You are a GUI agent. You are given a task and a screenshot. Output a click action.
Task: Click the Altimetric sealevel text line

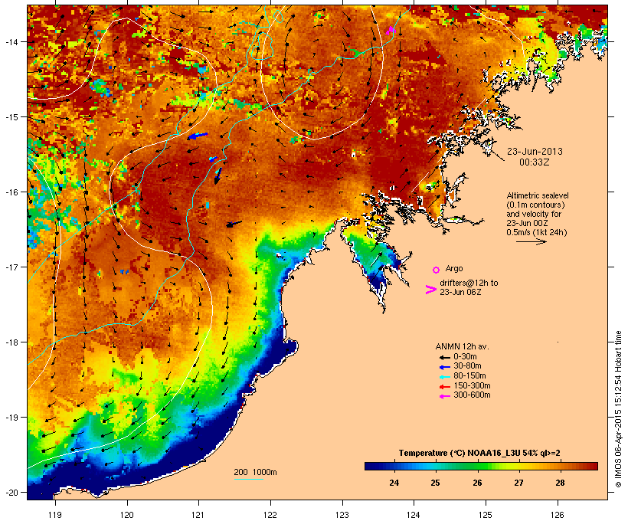tap(538, 195)
